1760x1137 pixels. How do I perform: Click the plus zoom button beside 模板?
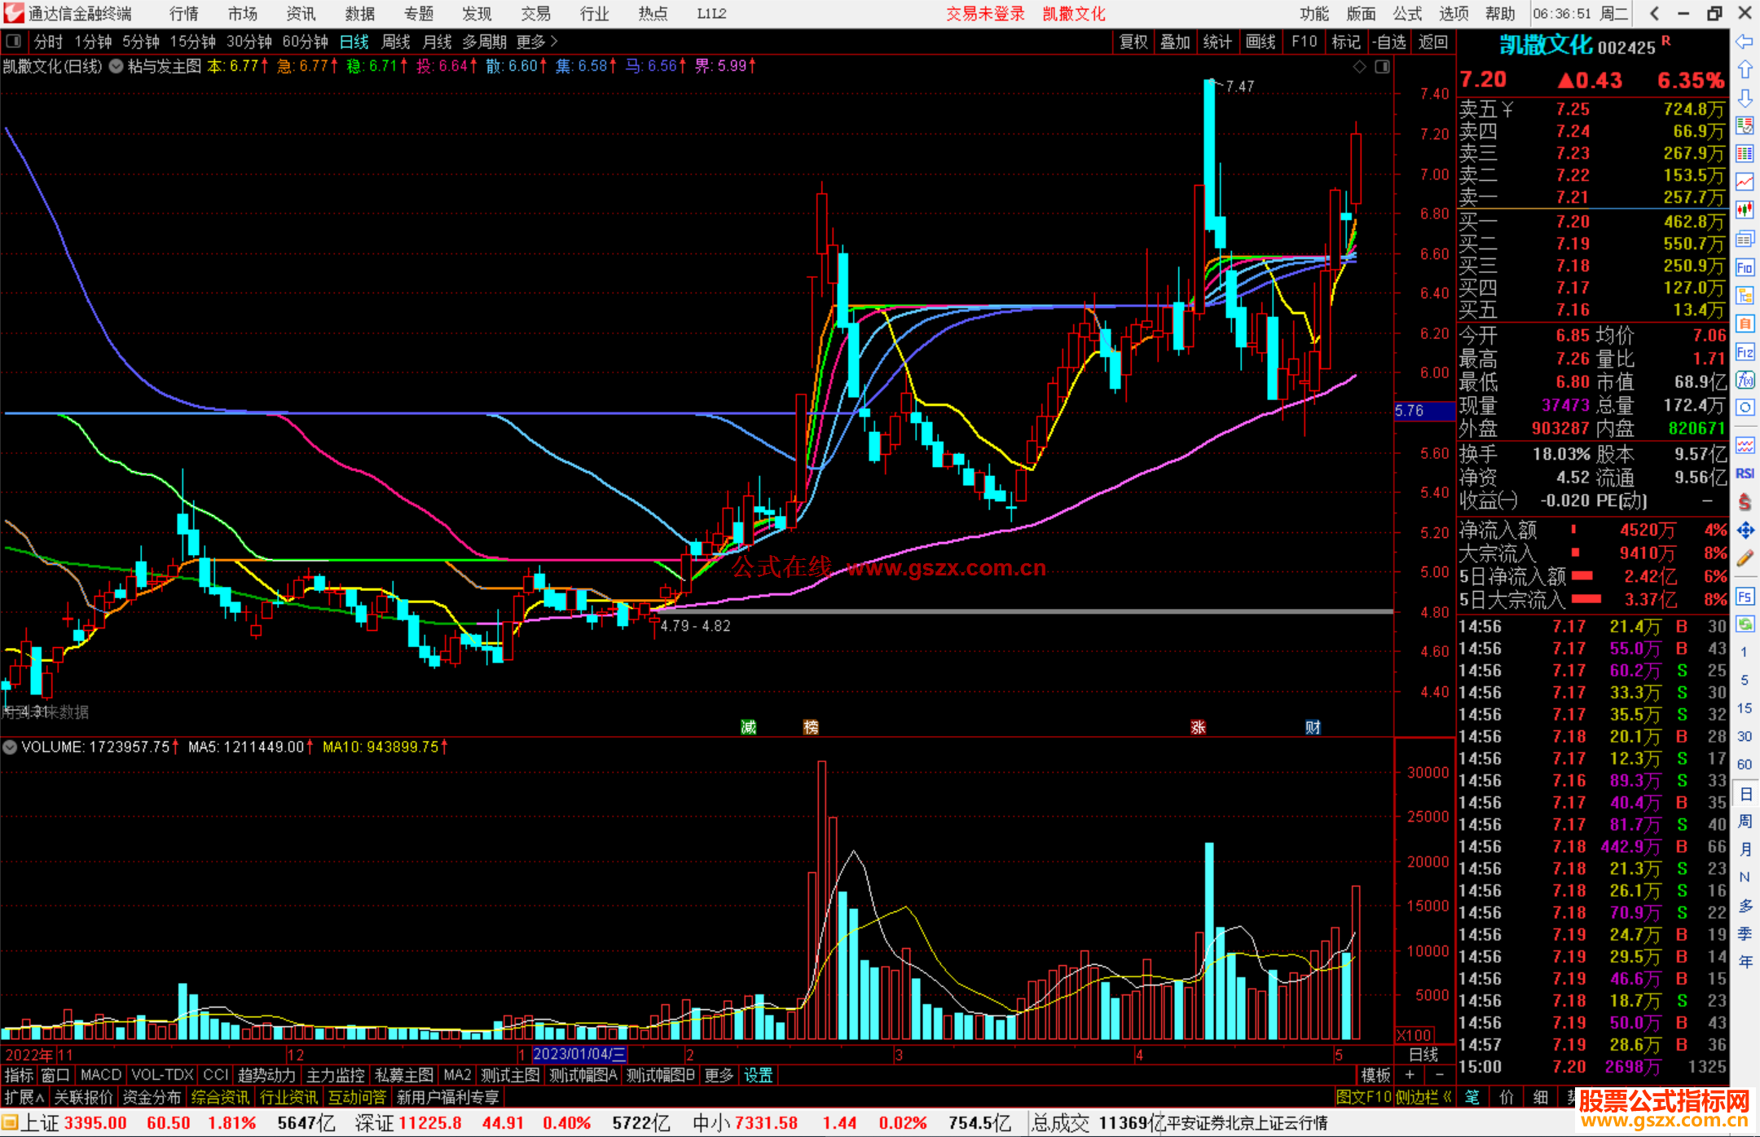click(x=1410, y=1075)
